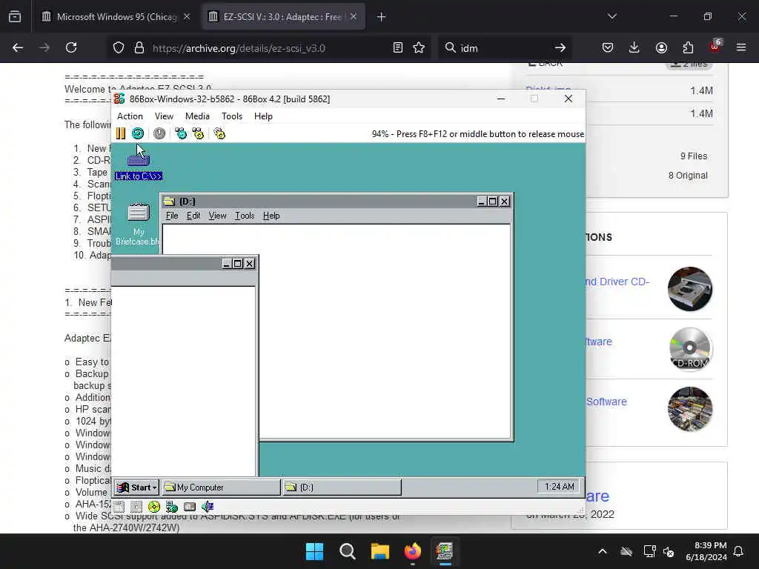Open File menu in (D:) window

(172, 216)
